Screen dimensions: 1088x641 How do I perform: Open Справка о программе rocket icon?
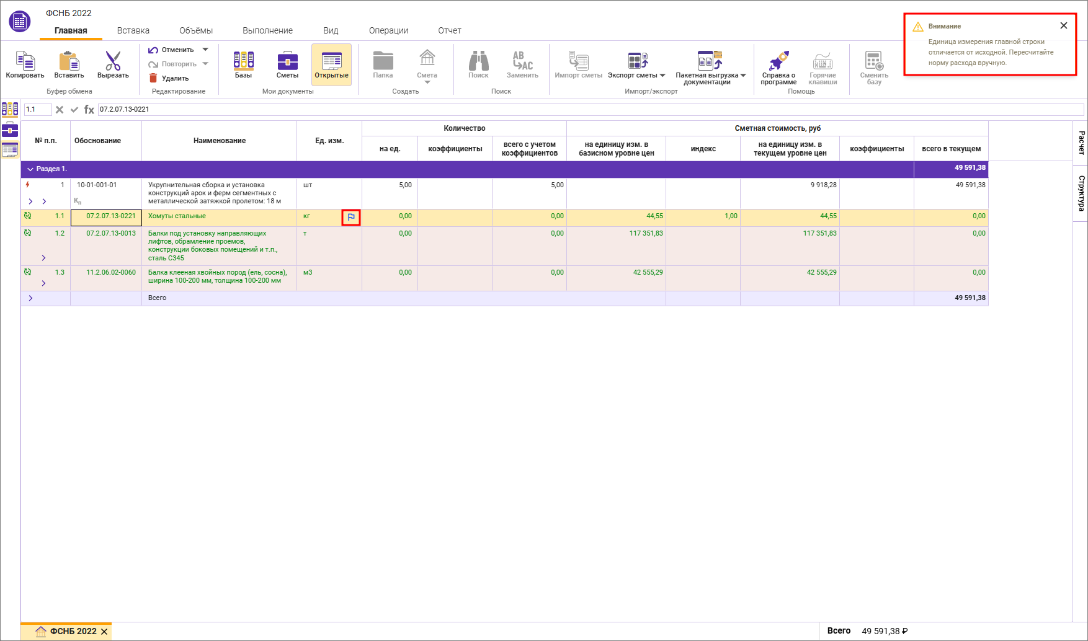tap(778, 61)
